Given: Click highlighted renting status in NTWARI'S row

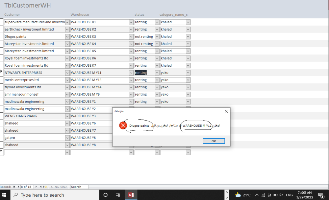Looking at the screenshot, I should pyautogui.click(x=141, y=73).
